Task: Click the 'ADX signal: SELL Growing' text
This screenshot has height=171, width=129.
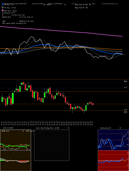Action: 14,23
